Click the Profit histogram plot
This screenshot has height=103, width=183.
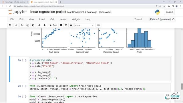[x=139, y=38]
